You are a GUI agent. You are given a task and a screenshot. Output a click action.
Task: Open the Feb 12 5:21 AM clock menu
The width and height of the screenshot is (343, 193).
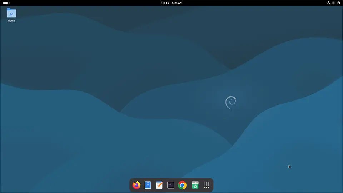pyautogui.click(x=171, y=3)
